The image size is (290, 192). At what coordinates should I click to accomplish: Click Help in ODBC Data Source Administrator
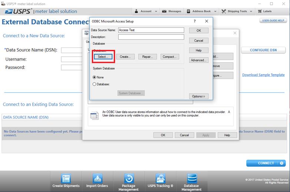[227, 135]
